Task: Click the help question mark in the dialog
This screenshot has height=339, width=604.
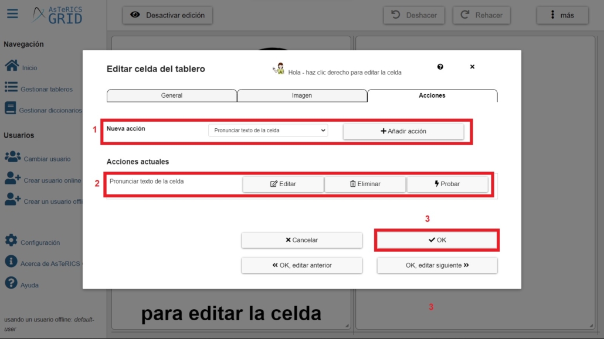Action: coord(440,67)
